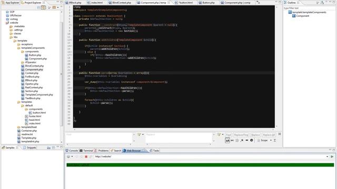Open footer.html file
Screen dimensions: 337x189
[x=33, y=117]
